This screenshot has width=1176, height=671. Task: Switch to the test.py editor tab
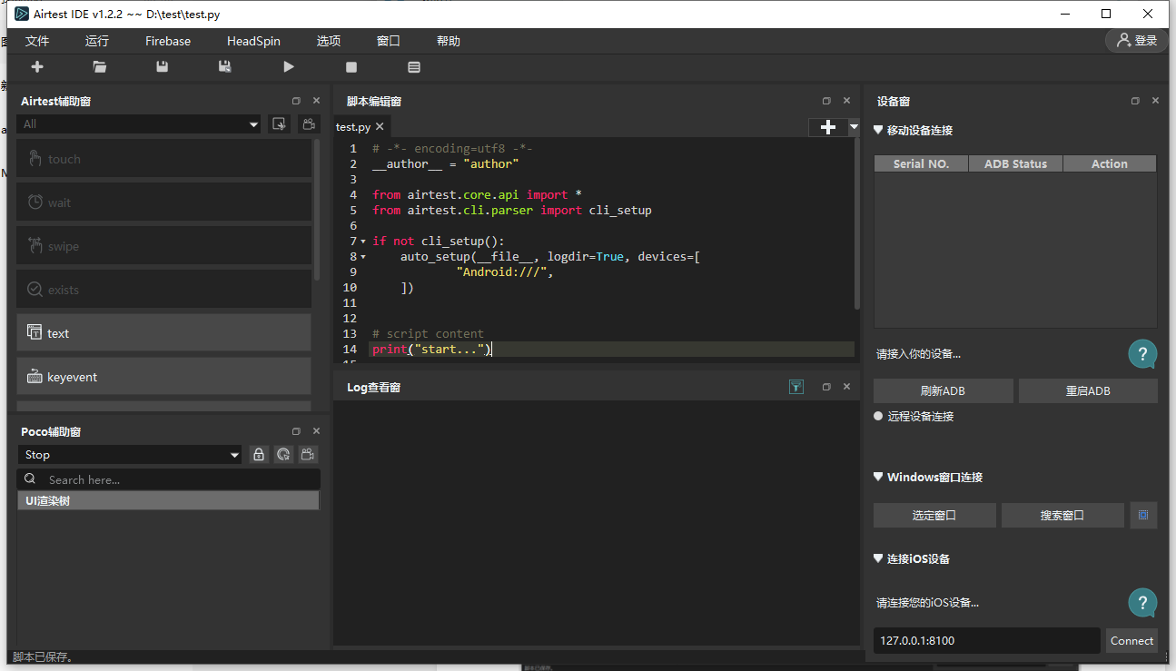click(353, 127)
